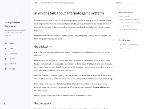Viewport: 146px width, 109px height.
Task: Click the 'Trending Tags' heading
Action: click(124, 40)
